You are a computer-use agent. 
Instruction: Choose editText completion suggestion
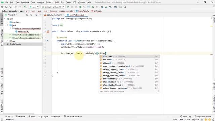(129, 56)
